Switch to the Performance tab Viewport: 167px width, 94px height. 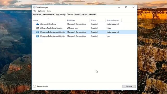48,15
